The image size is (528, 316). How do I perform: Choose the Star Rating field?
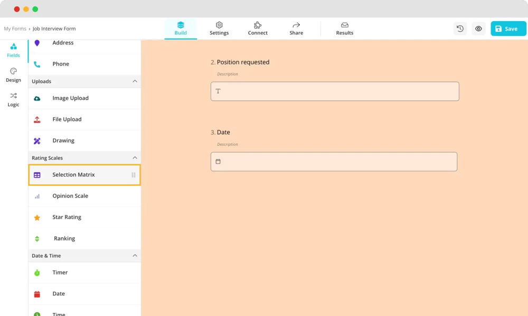(x=67, y=217)
